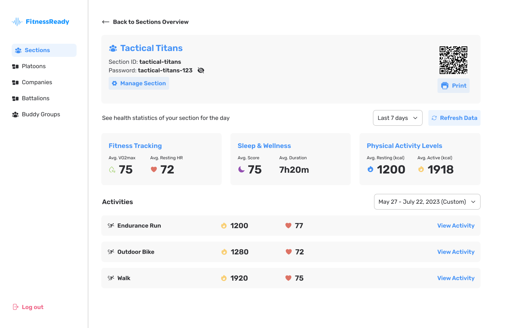Click the purple moon sleep score icon

coord(241,169)
